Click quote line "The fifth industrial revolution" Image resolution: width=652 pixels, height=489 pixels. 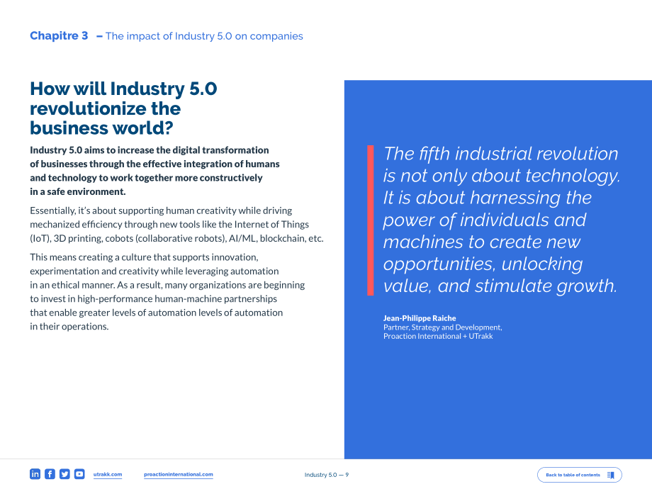pos(500,154)
